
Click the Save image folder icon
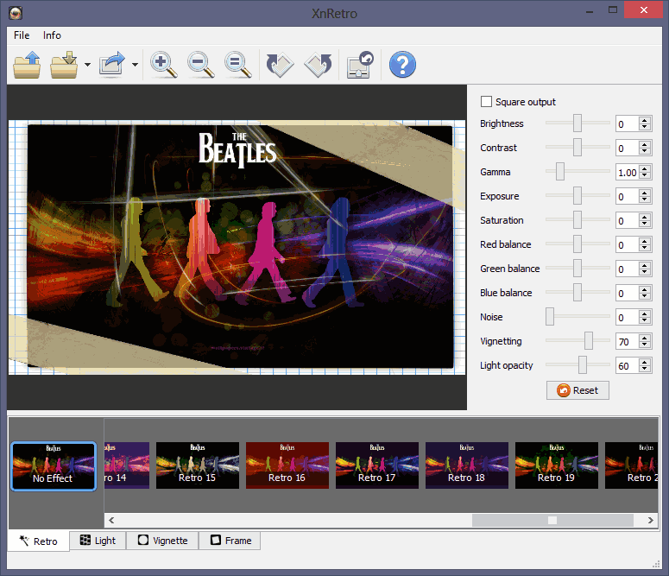point(65,65)
